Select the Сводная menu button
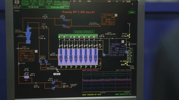The width and height of the screenshot is (179, 100). click(x=65, y=4)
